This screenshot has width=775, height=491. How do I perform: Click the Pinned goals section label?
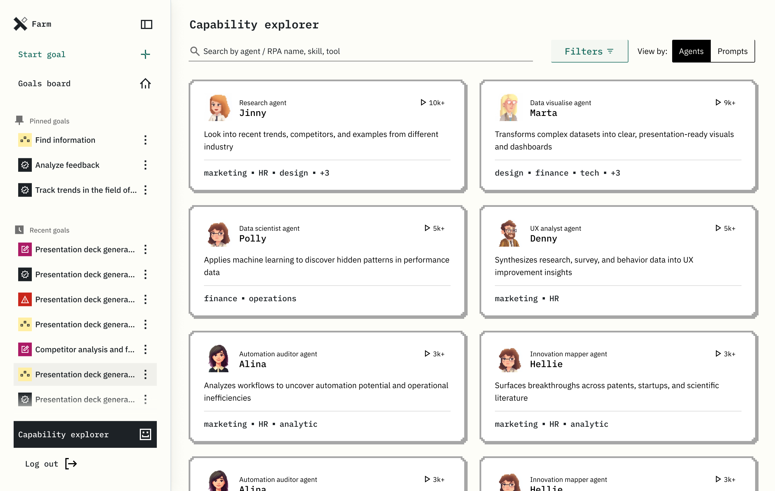pos(49,121)
